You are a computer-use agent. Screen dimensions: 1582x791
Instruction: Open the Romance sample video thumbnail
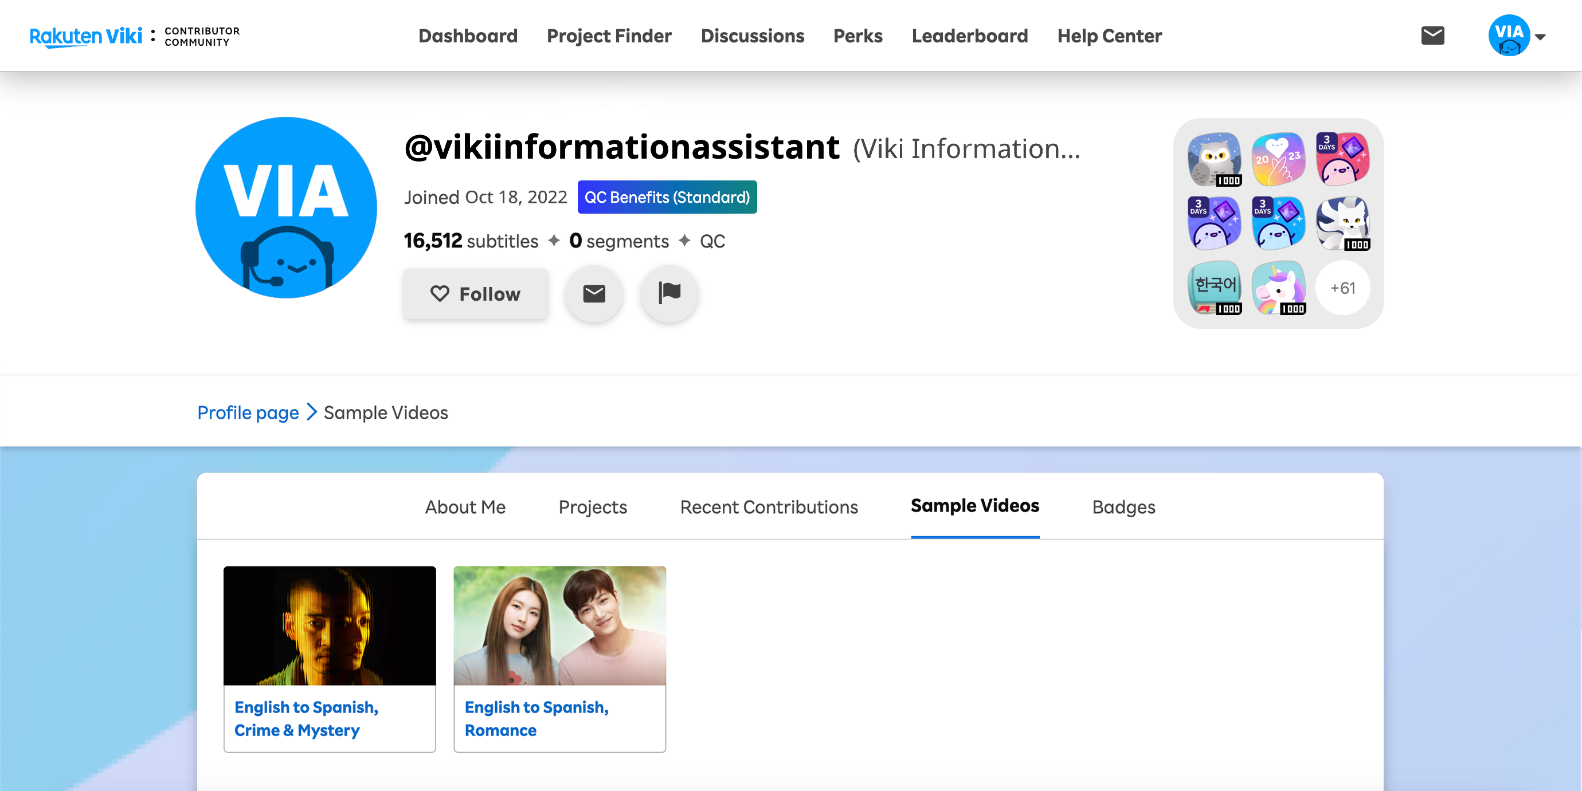click(x=559, y=625)
